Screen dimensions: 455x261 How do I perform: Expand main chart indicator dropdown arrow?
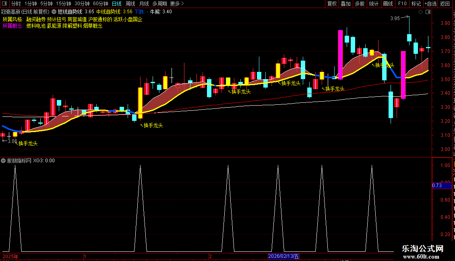coord(54,12)
